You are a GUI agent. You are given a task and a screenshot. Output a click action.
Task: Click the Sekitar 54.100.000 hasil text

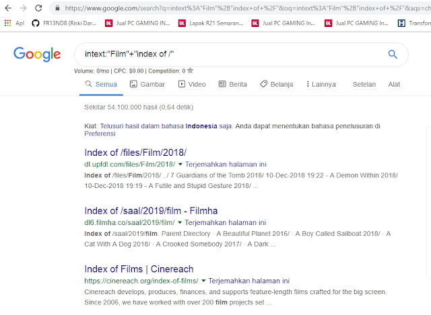point(139,107)
